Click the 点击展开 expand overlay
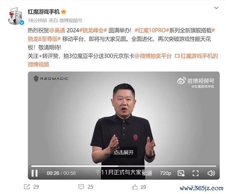The image size is (226, 194). point(124,152)
